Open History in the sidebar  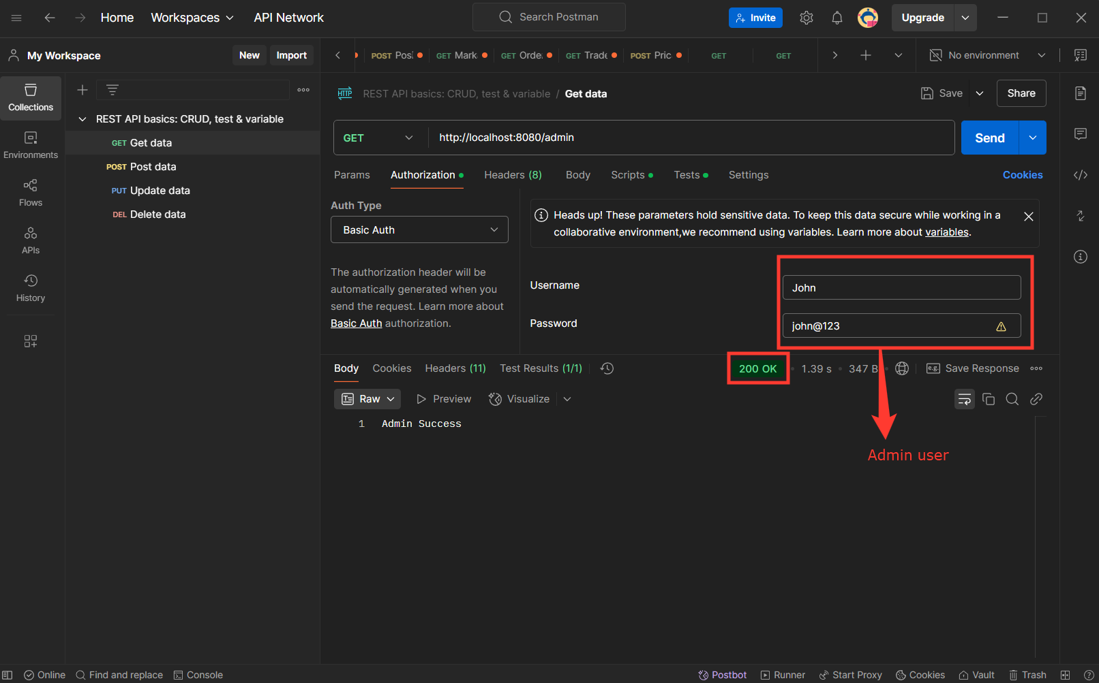pos(31,289)
